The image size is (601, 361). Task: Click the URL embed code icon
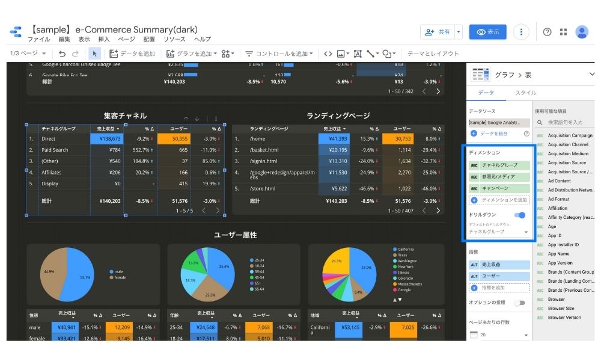pos(328,54)
